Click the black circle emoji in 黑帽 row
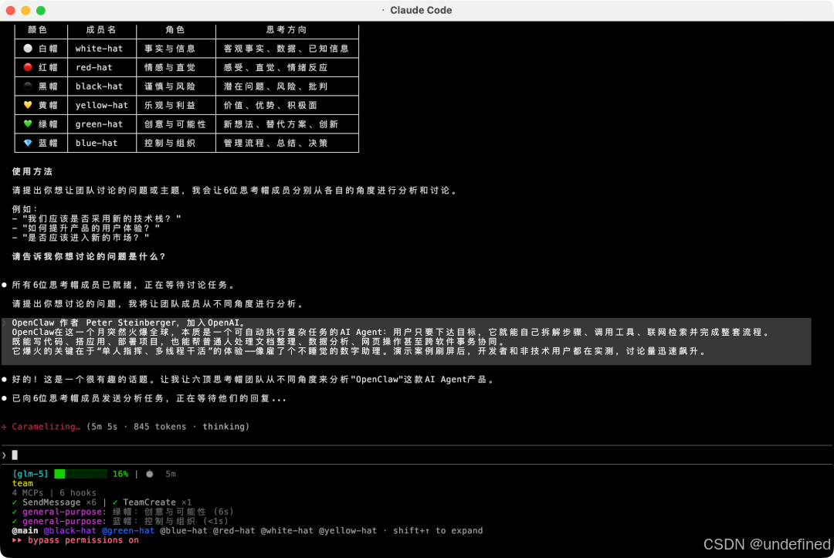The image size is (834, 558). coord(28,86)
